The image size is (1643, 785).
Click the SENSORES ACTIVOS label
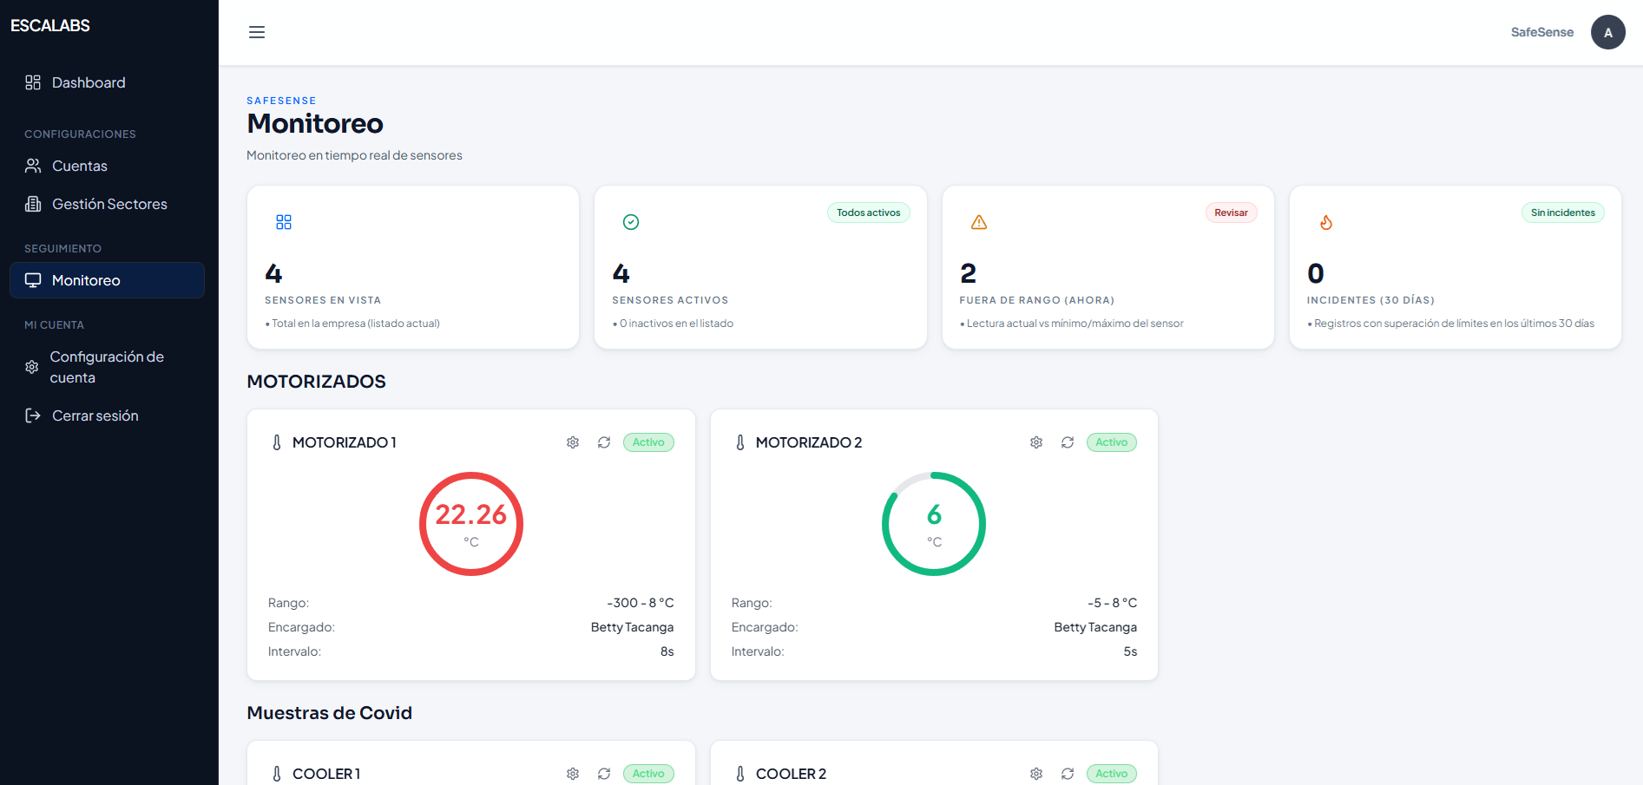point(670,300)
